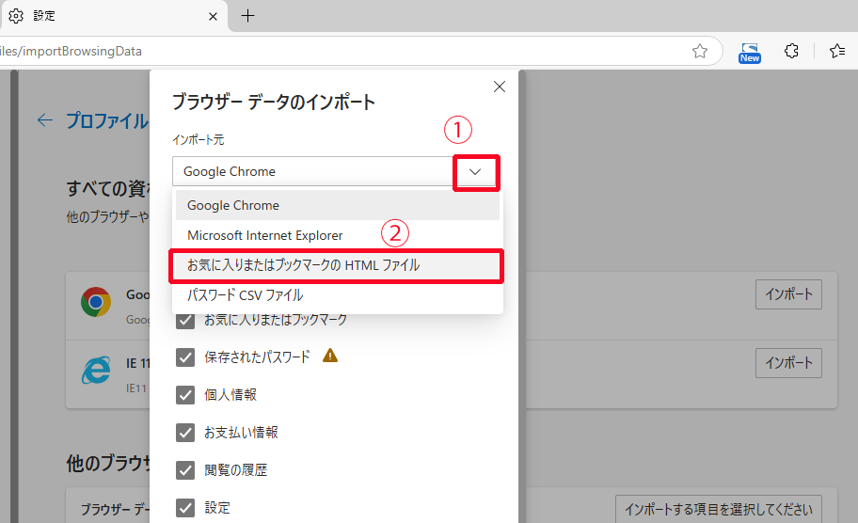Click the favorites star icon in address bar
The height and width of the screenshot is (523, 858).
pos(699,51)
